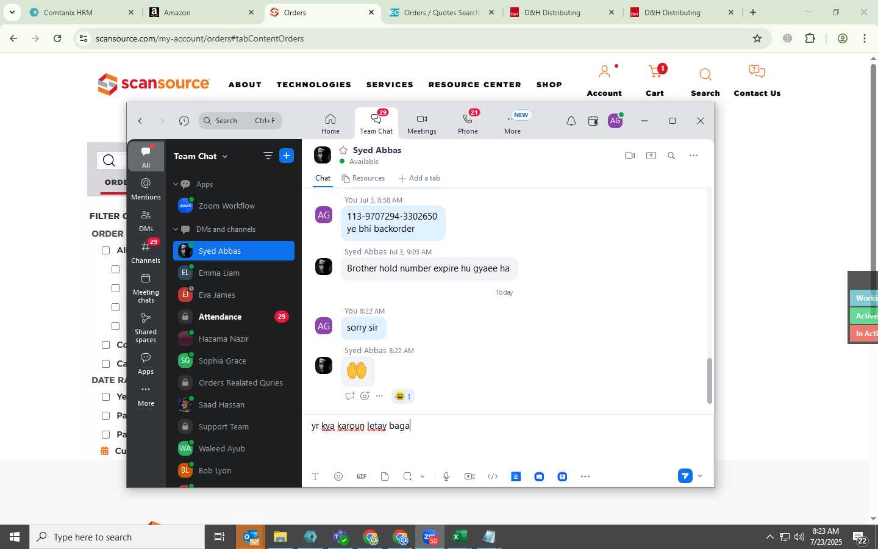Screen dimensions: 878x549
Task: Open Apps in the Zoom left sidebar
Action: (x=146, y=363)
